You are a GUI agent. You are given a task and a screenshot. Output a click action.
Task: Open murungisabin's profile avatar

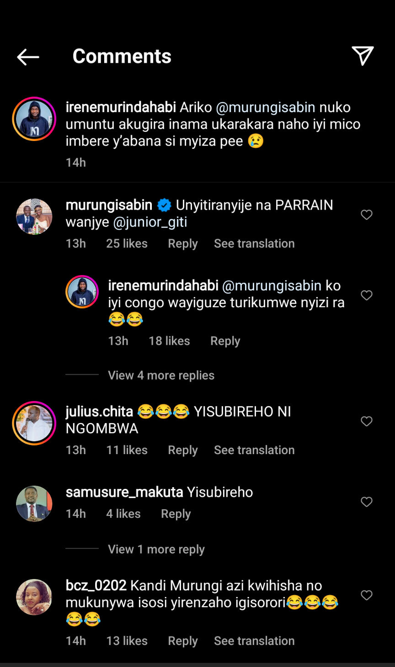point(34,217)
